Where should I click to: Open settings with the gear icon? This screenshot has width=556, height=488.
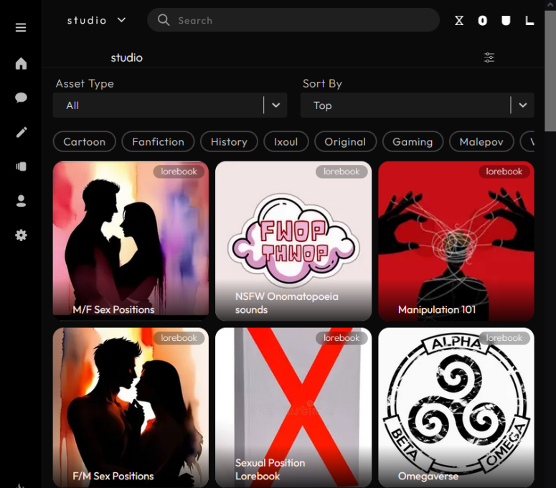click(x=21, y=235)
